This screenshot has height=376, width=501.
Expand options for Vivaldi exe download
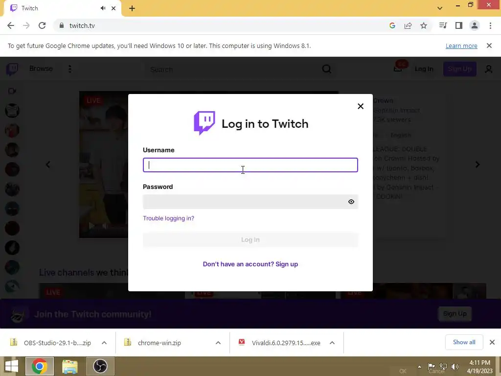[332, 343]
